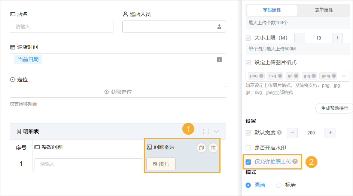The height and width of the screenshot is (196, 353).
Task: Switch to the 表单属性 tab
Action: tap(324, 10)
